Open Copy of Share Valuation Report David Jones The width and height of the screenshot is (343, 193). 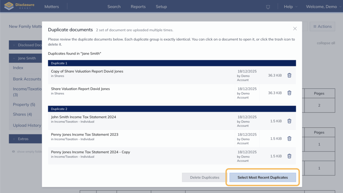click(87, 71)
